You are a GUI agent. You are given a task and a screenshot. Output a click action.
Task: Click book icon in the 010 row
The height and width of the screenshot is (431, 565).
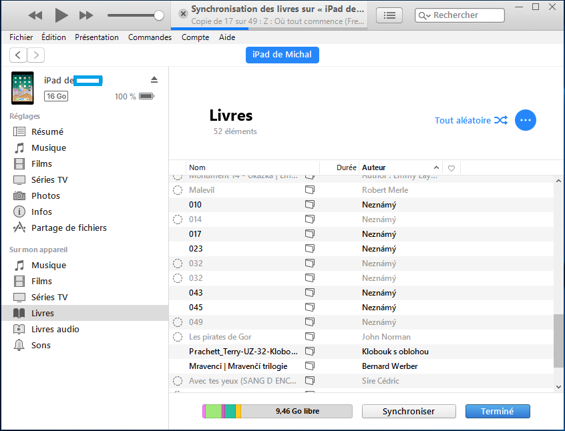coord(310,205)
